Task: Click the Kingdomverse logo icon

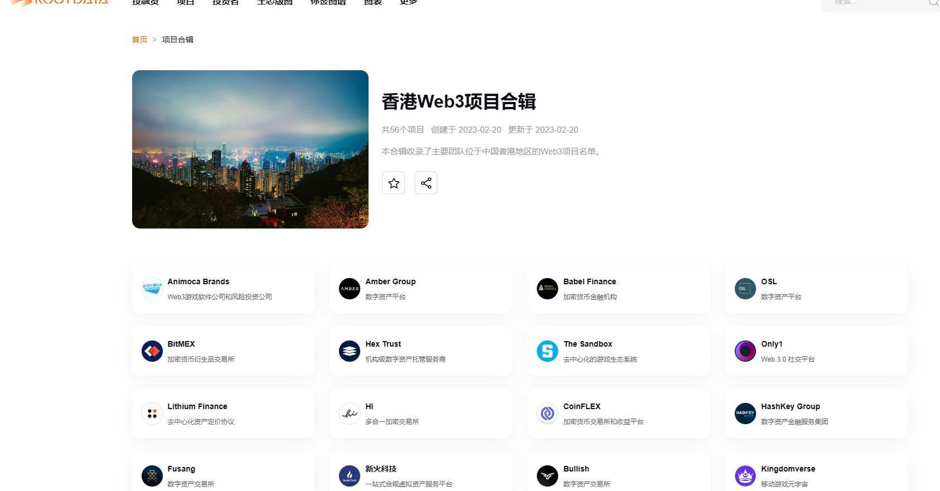Action: pyautogui.click(x=745, y=476)
